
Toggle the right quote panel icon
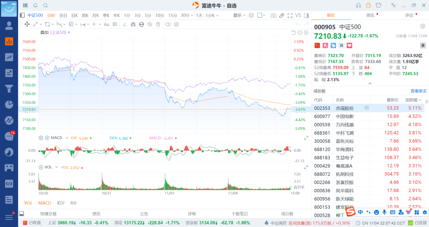click(306, 15)
